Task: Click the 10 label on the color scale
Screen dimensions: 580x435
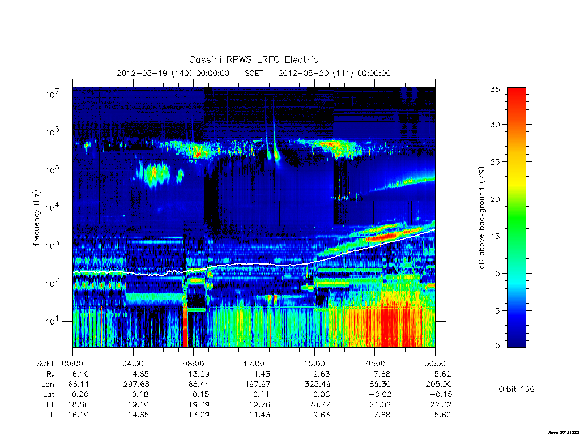Action: point(495,274)
